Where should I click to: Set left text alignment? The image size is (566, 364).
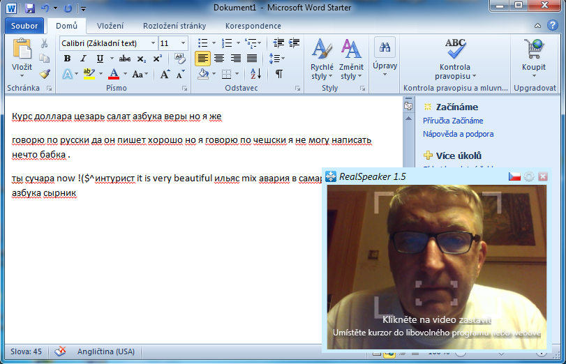(x=203, y=59)
